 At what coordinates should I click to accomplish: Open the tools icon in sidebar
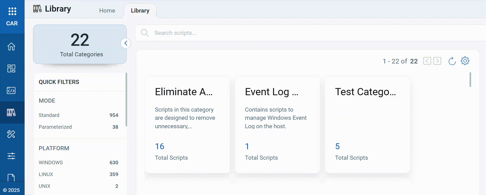pos(11,134)
